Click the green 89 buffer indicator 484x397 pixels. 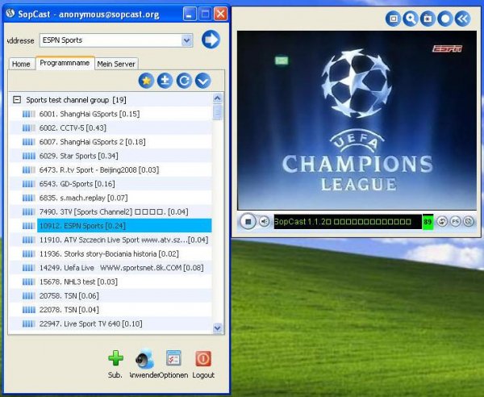click(x=428, y=222)
